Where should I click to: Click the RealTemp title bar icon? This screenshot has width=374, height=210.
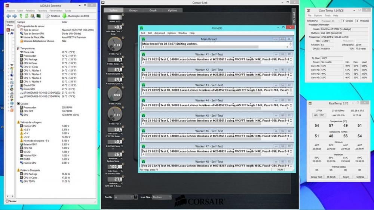pos(310,103)
